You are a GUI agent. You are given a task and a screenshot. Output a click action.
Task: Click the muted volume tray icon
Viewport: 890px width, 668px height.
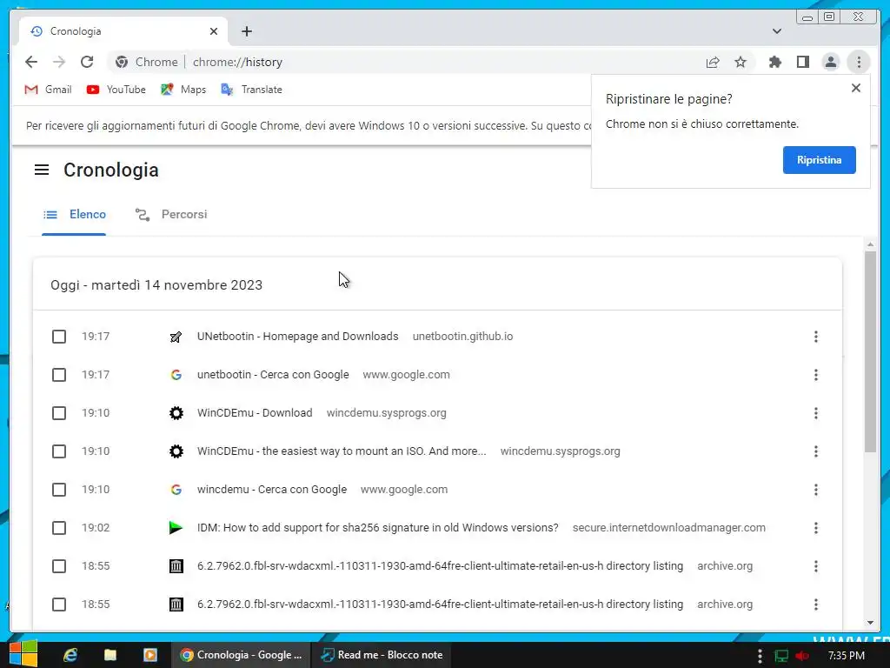[802, 656]
